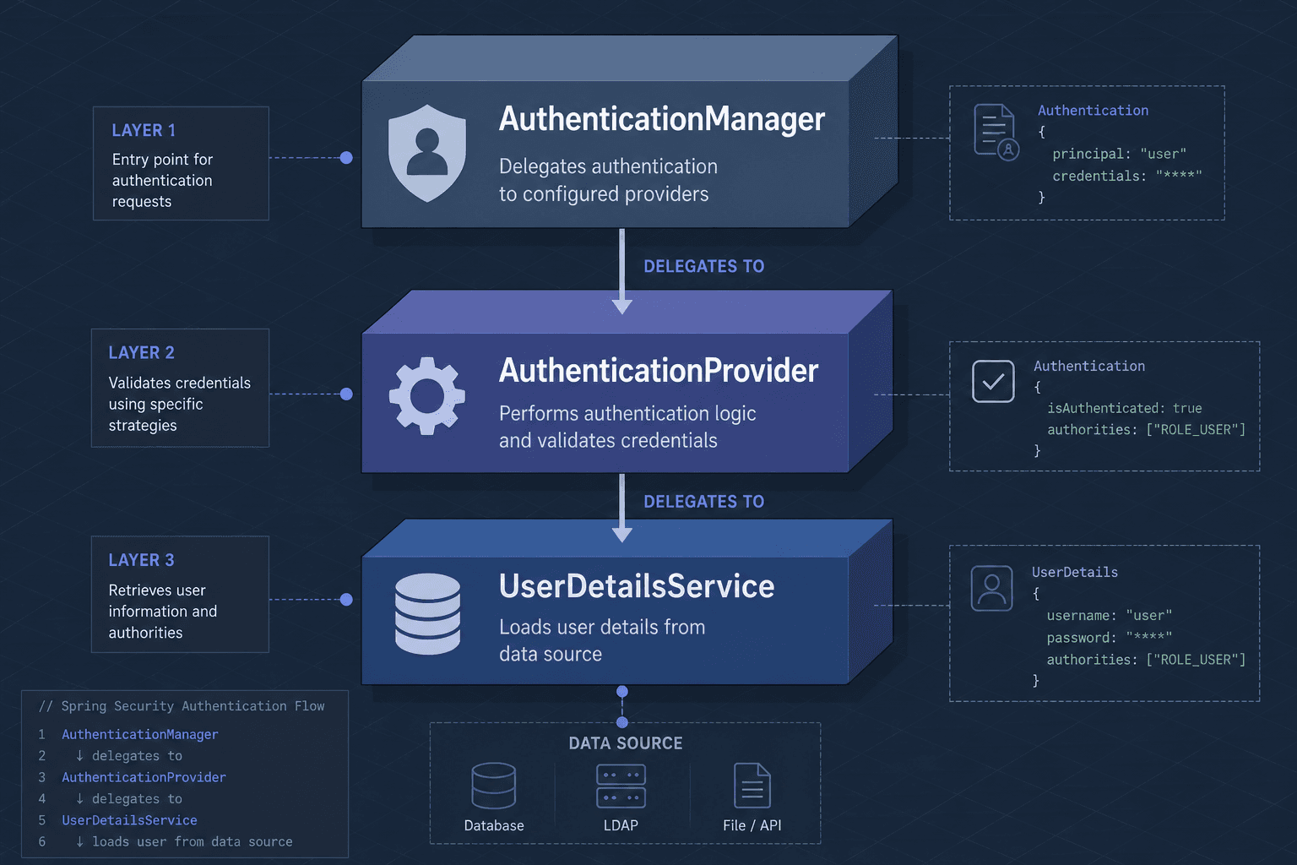
Task: Click 'Retrieves user information and authorities' text
Action: coord(163,611)
